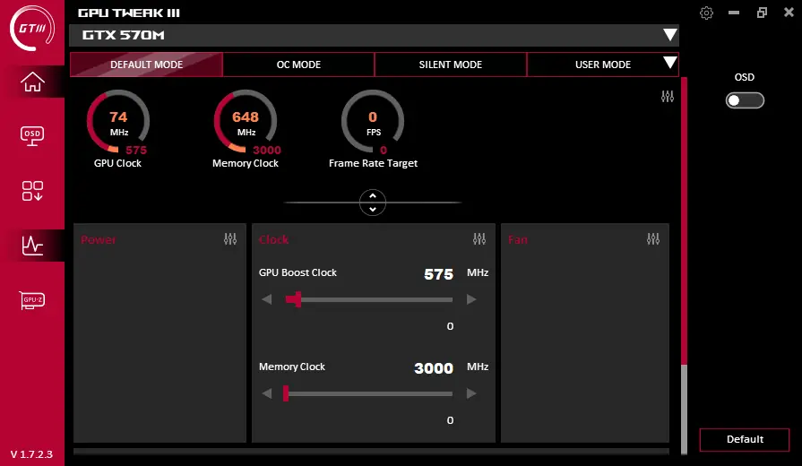Open the OSD settings sidebar icon
802x466 pixels.
point(32,136)
